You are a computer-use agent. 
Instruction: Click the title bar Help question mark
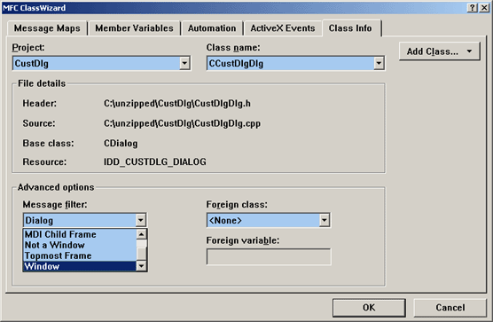tap(473, 8)
